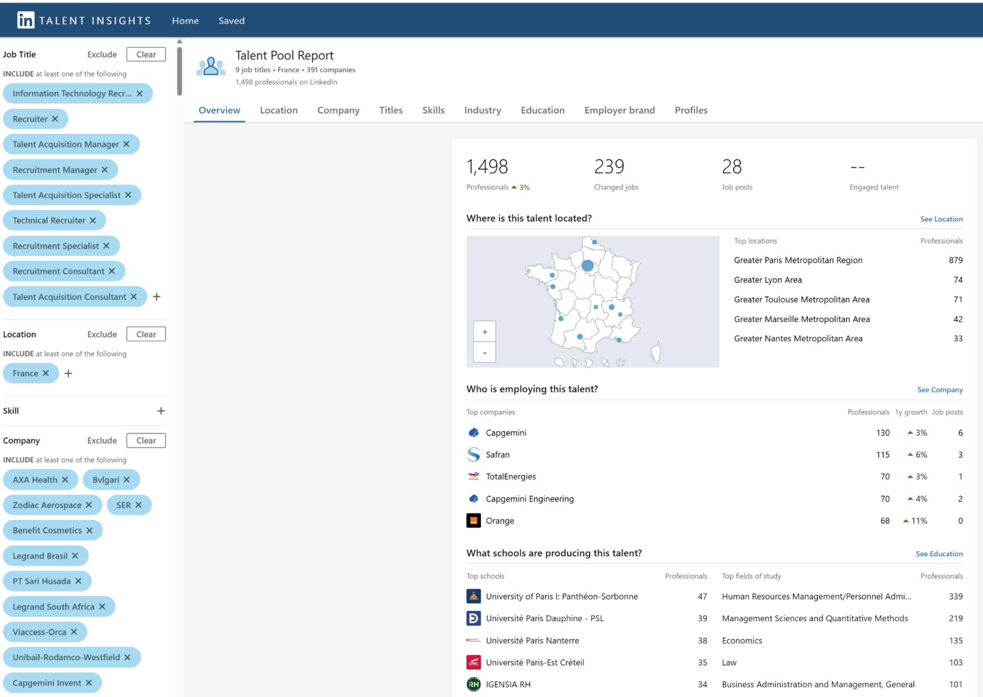The image size is (983, 697).
Task: Click the Université Paris Dauphine logo
Action: click(473, 618)
